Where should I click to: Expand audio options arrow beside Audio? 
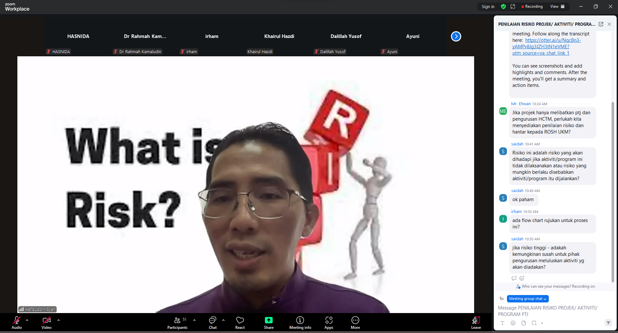click(27, 320)
